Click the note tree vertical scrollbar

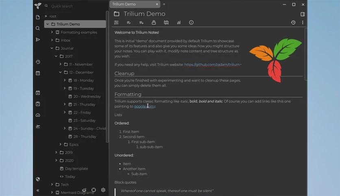tap(107, 77)
